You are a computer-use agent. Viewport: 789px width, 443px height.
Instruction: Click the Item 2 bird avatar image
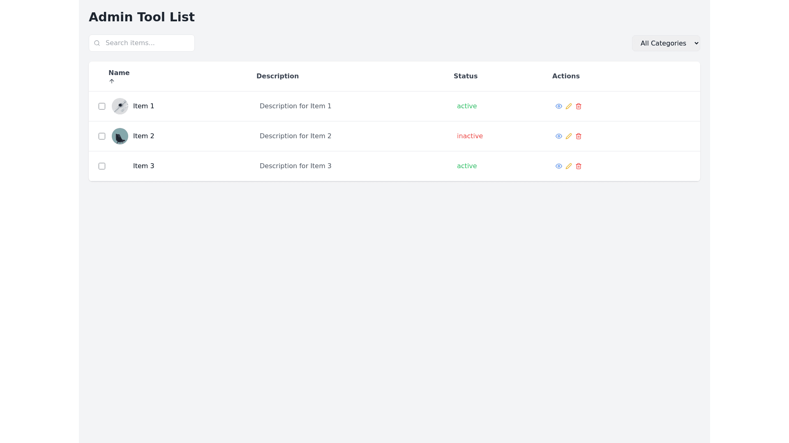120,136
